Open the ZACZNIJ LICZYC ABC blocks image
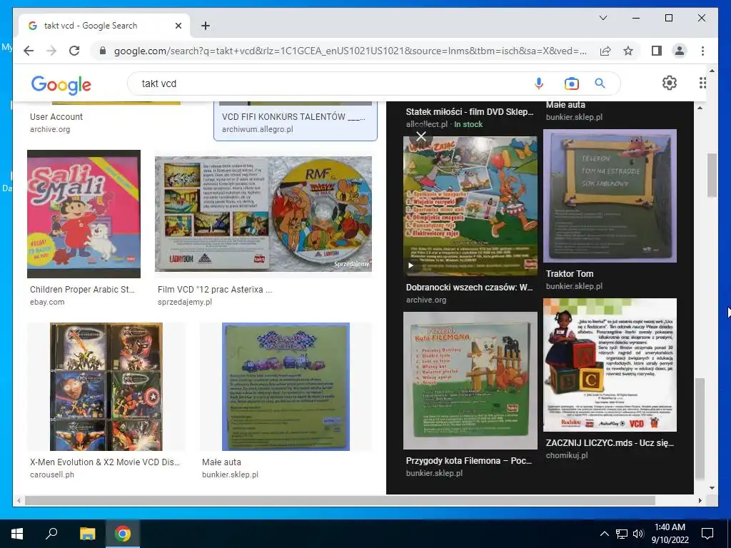Screen dimensions: 731x548 (x=610, y=365)
